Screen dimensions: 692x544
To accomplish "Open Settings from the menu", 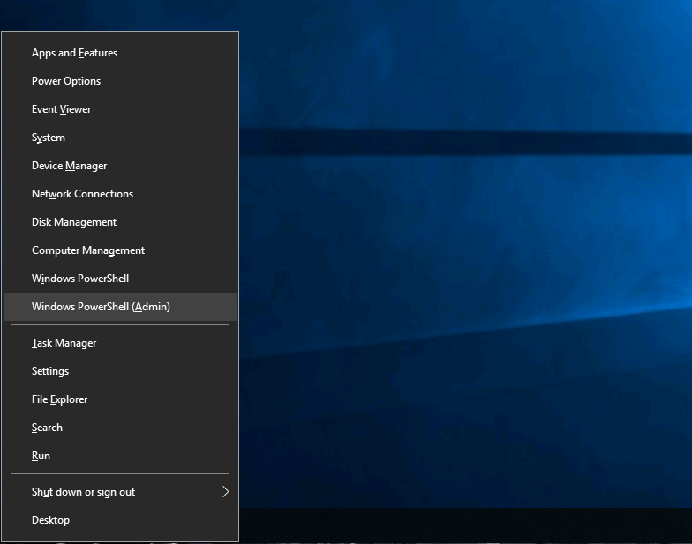I will 120,371.
